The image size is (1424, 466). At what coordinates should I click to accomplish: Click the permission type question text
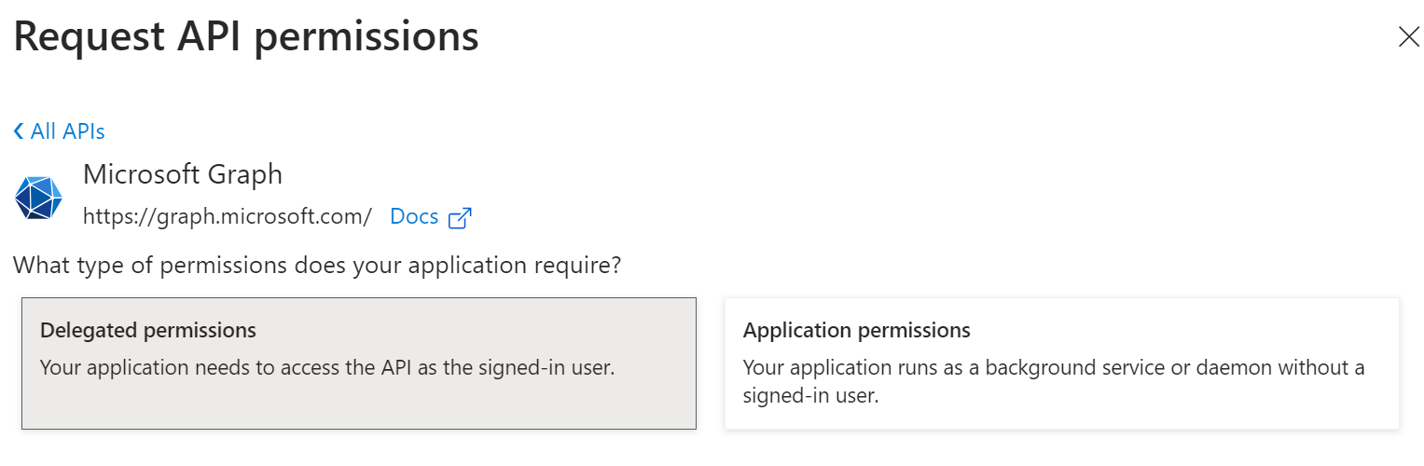(x=317, y=266)
